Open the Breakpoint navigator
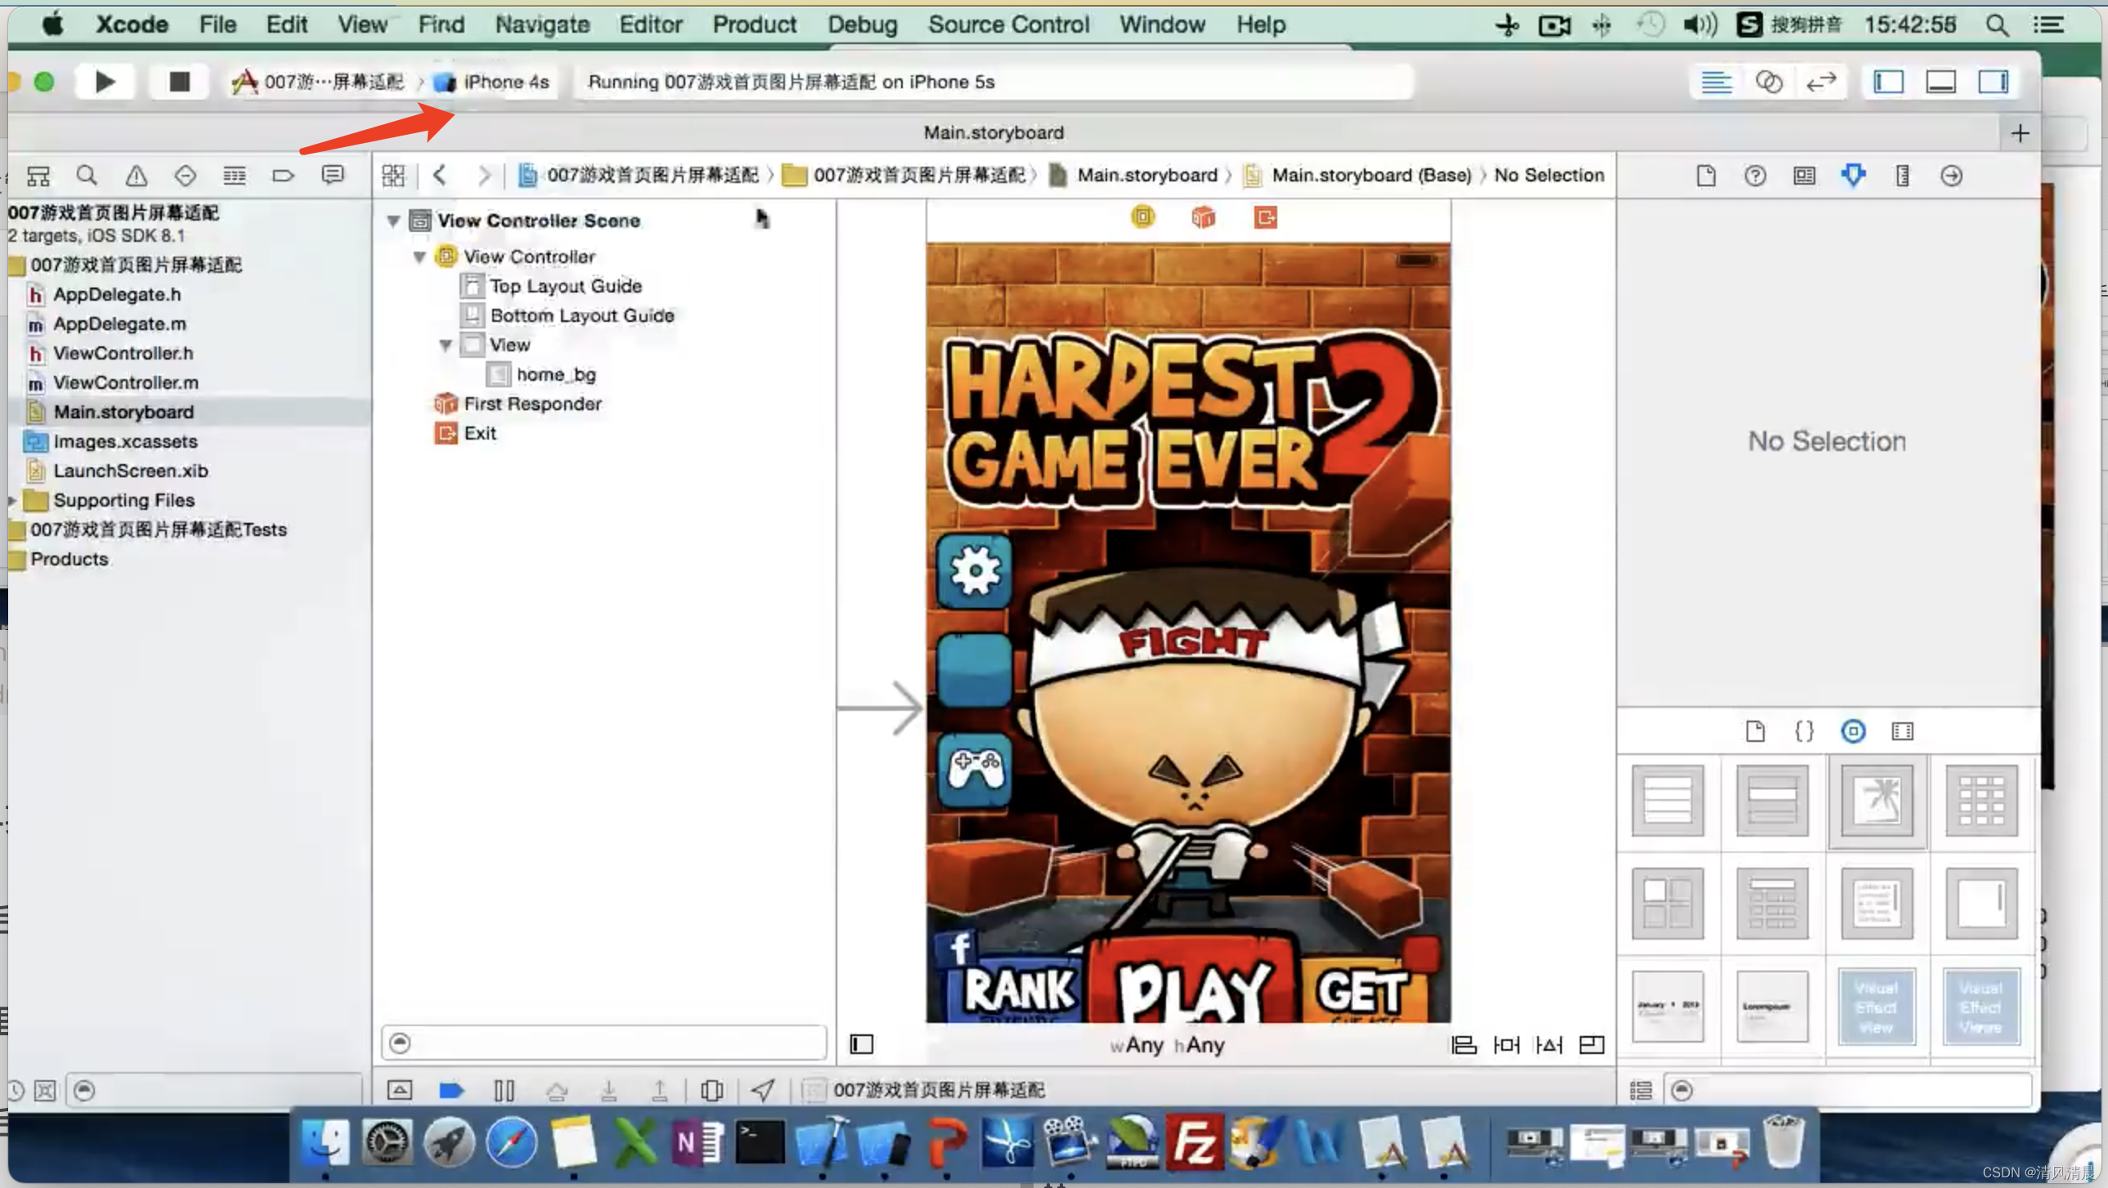Screen dimensions: 2108x1188 pyautogui.click(x=283, y=175)
